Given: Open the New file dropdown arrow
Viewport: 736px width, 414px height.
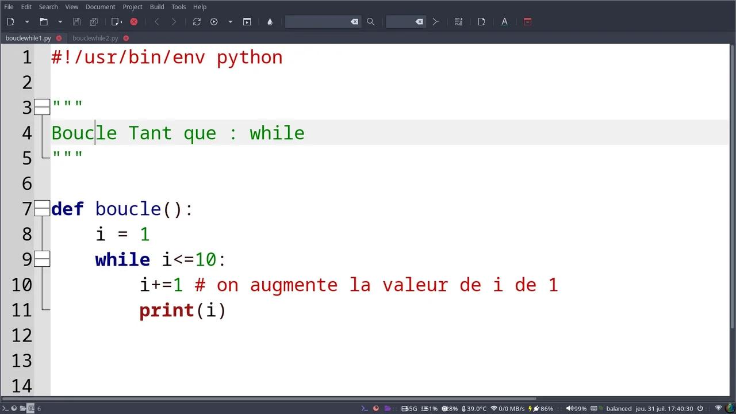Looking at the screenshot, I should pyautogui.click(x=26, y=21).
